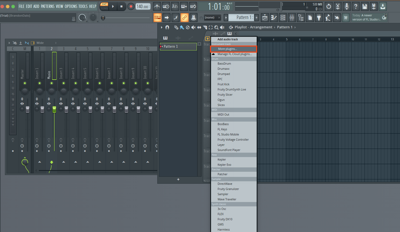The image size is (400, 232).
Task: Click the transport Play button
Action: pyautogui.click(x=113, y=6)
